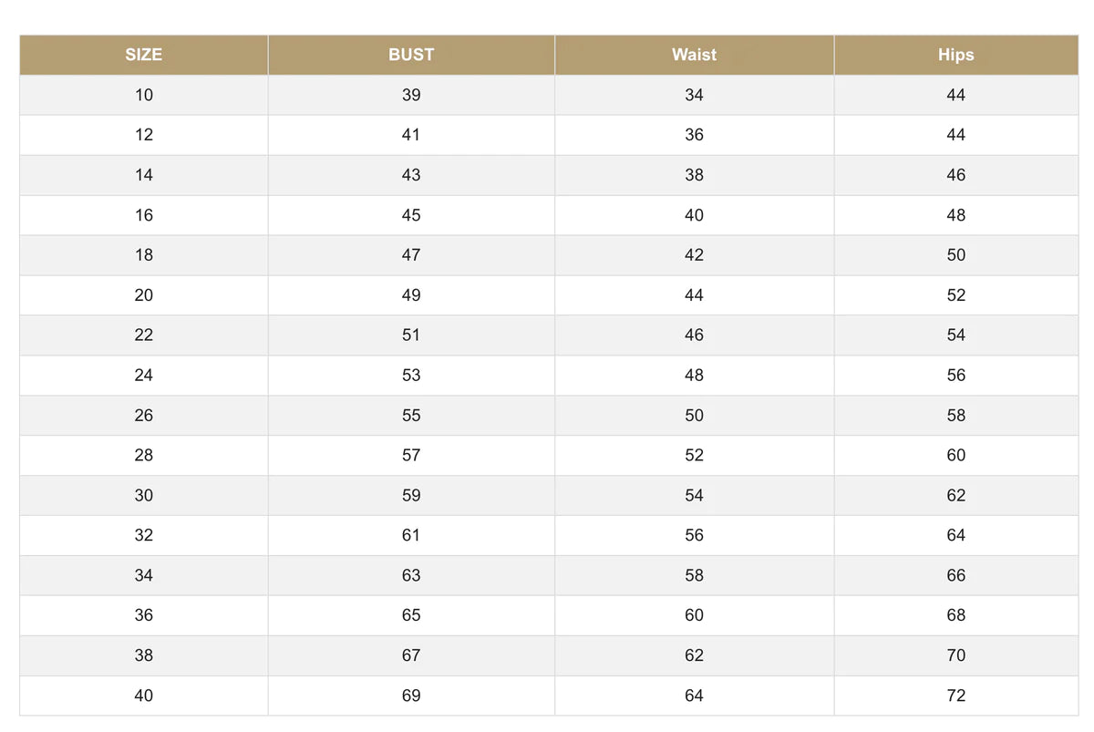Click hips value 58
This screenshot has height=732, width=1094.
pyautogui.click(x=955, y=415)
